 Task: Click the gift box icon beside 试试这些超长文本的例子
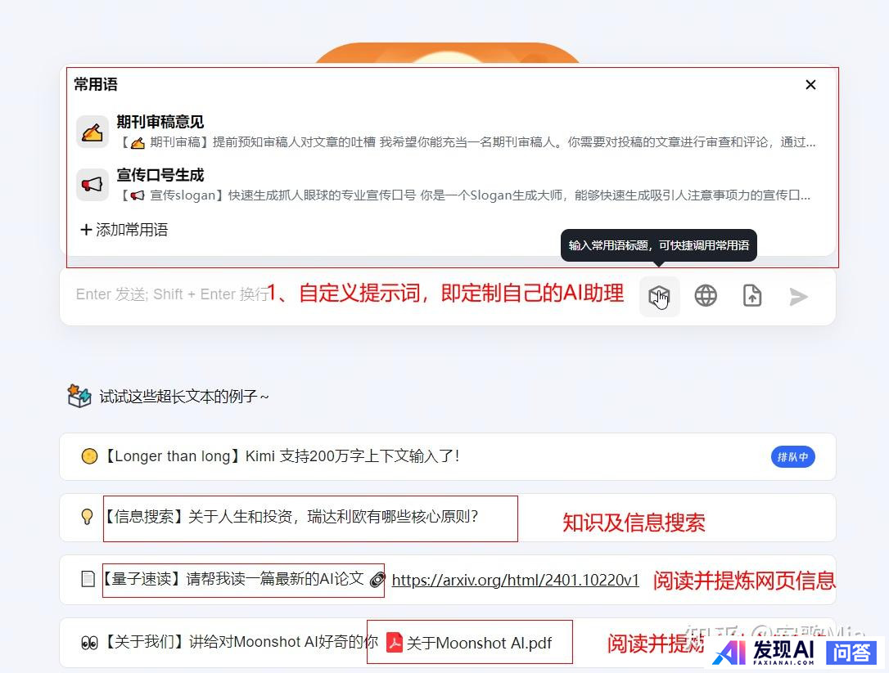(x=79, y=397)
